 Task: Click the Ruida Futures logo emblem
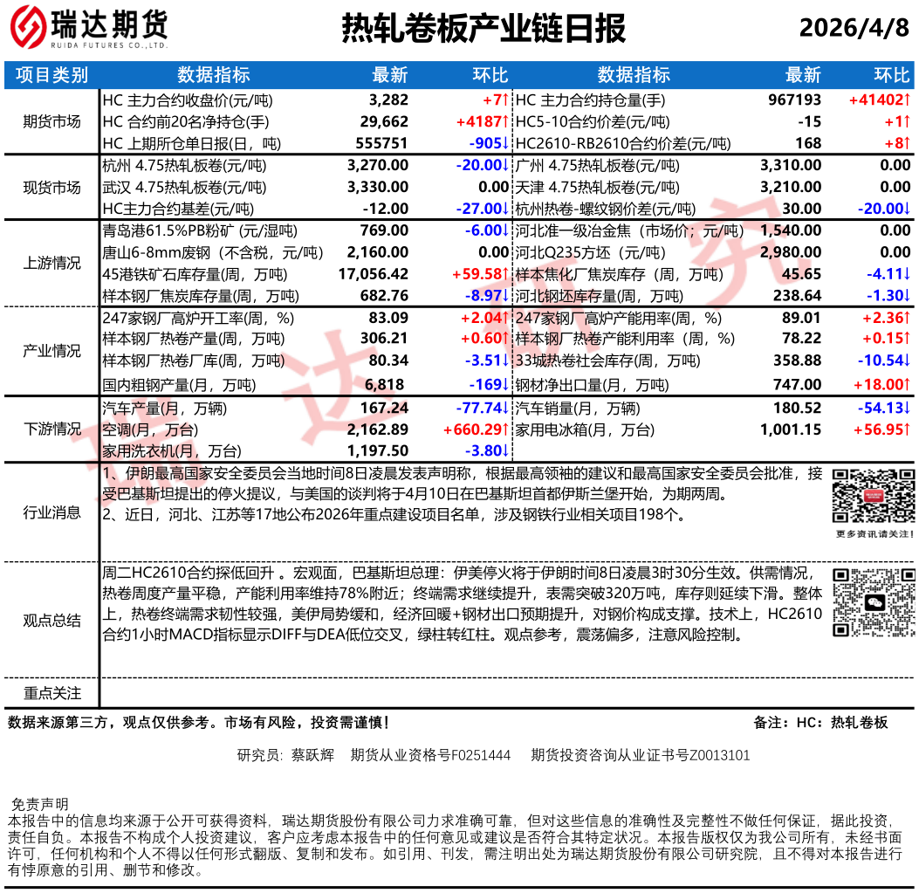(29, 28)
